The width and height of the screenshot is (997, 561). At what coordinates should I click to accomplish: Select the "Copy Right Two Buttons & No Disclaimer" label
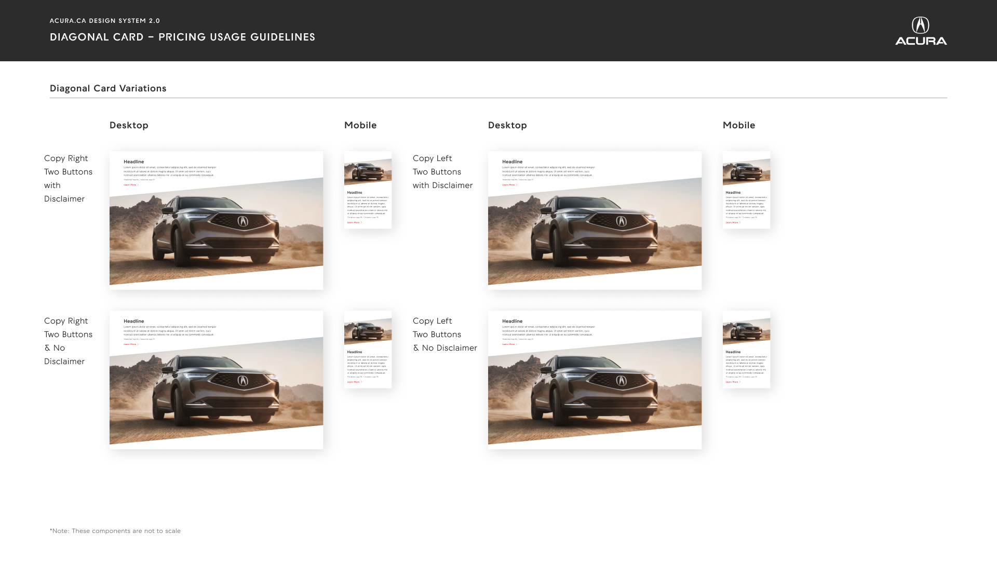pos(68,341)
